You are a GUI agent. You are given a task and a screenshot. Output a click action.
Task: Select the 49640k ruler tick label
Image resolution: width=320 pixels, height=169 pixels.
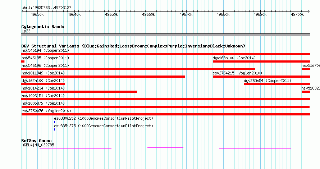[74, 14]
